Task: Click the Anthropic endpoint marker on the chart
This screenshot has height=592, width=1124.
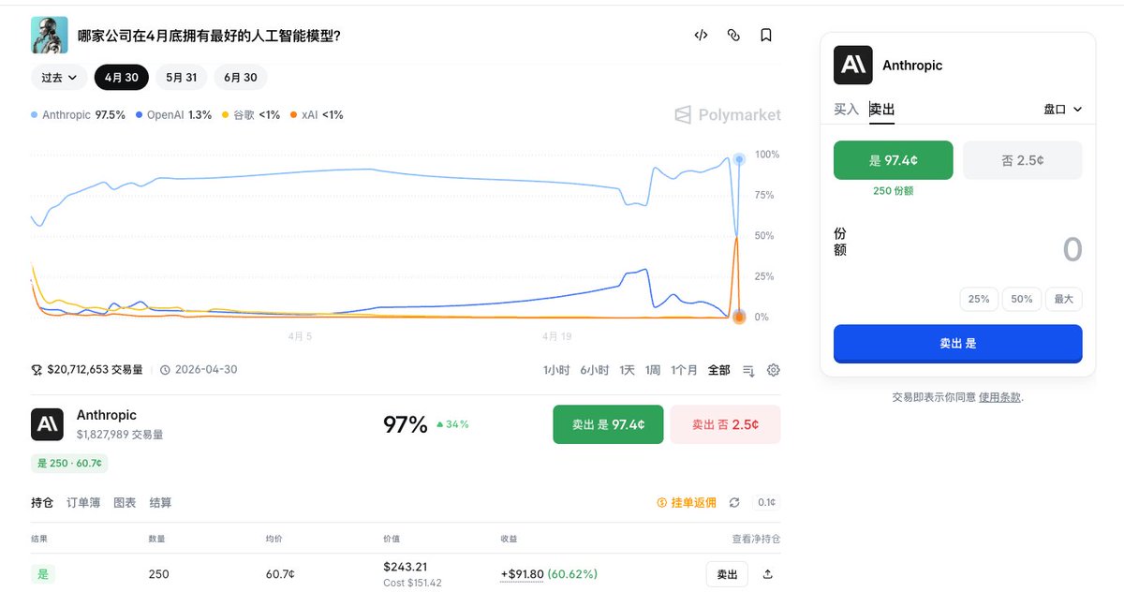Action: [740, 159]
